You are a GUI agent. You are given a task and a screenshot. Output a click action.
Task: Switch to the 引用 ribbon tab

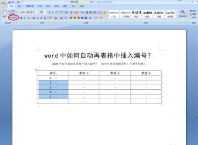(40, 6)
